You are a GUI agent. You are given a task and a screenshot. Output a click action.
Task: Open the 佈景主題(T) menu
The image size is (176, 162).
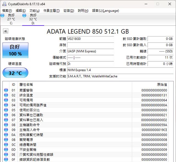pos(51,11)
